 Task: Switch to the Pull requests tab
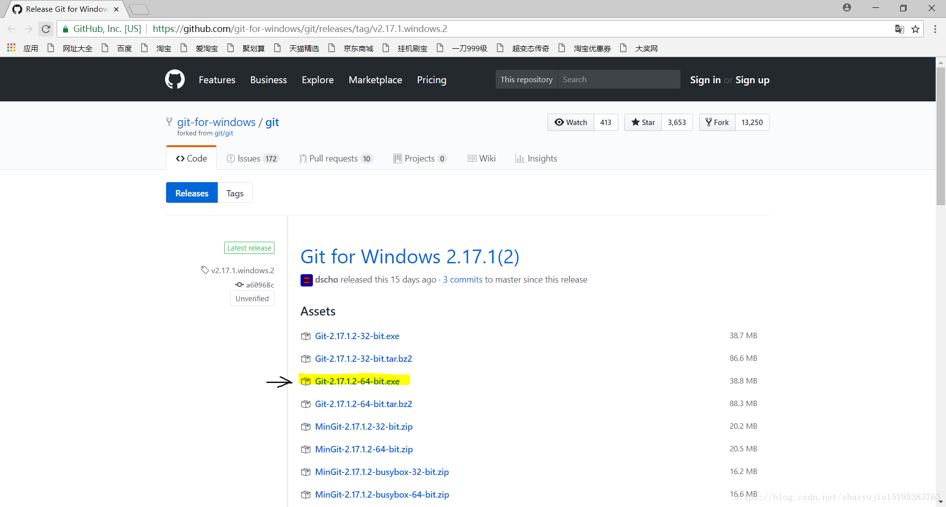click(336, 158)
